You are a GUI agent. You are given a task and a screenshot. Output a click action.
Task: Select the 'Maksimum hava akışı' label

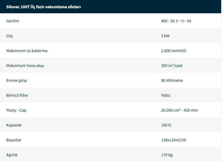coord(25,66)
